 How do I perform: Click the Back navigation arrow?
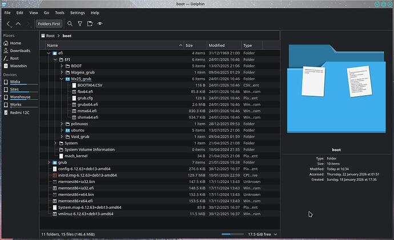[x=9, y=24]
